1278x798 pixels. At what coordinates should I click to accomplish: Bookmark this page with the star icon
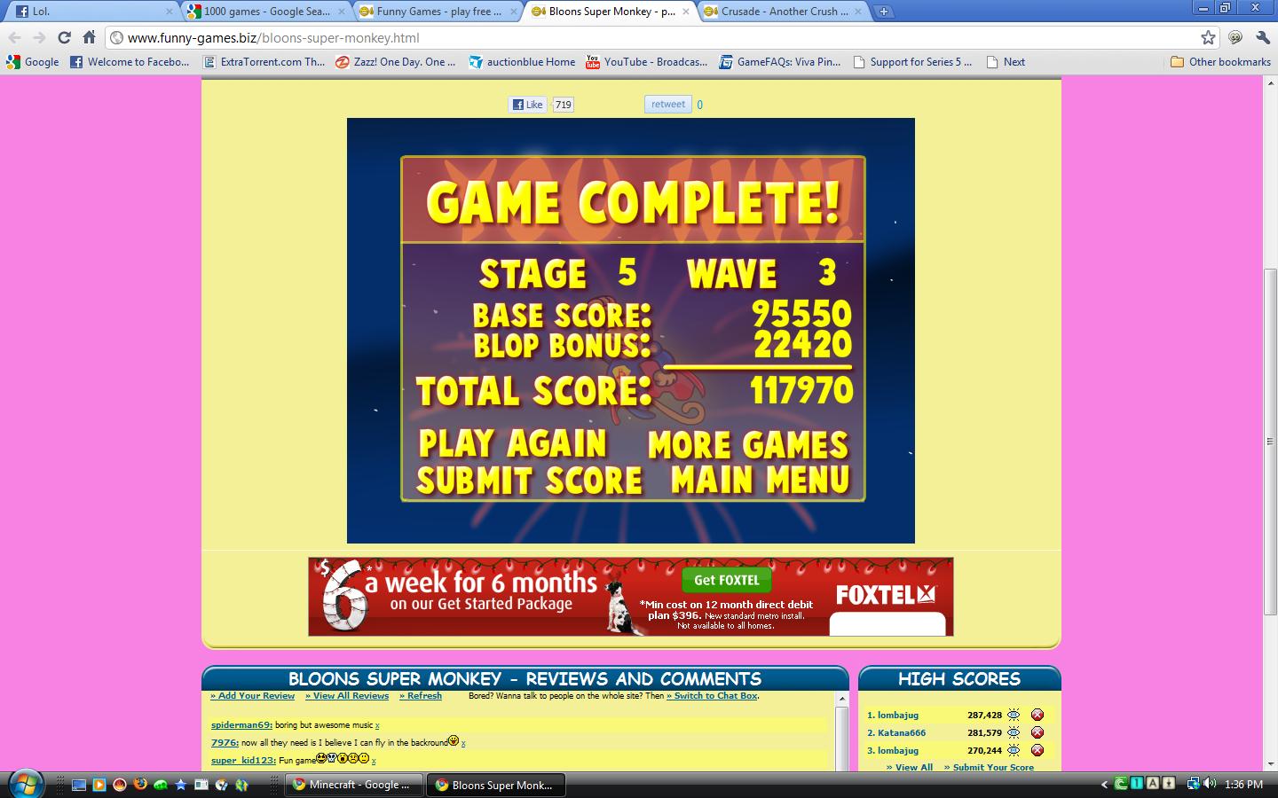pyautogui.click(x=1208, y=37)
